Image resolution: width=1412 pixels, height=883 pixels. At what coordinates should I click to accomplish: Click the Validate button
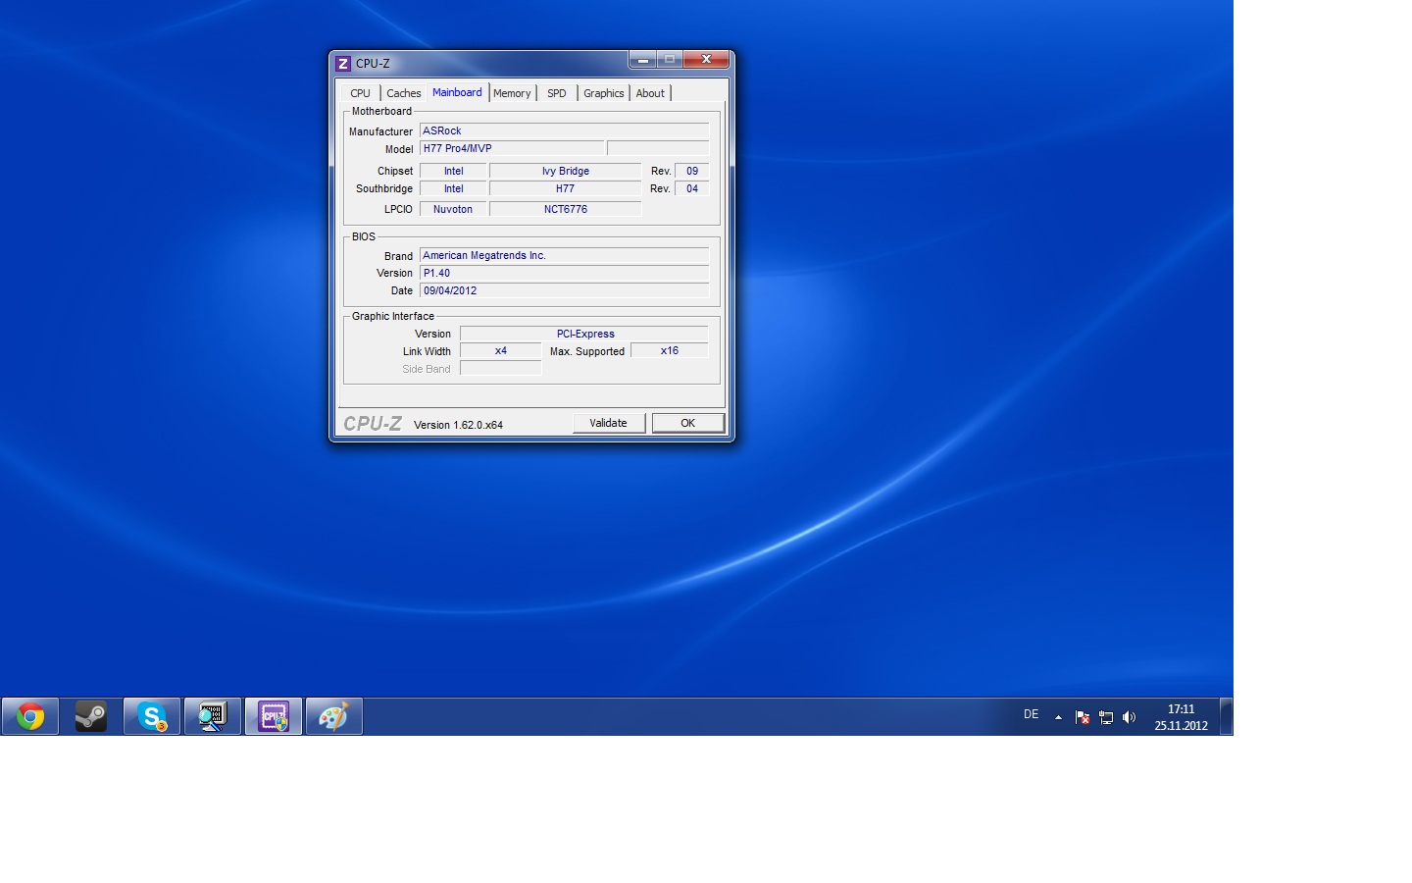[x=609, y=423]
